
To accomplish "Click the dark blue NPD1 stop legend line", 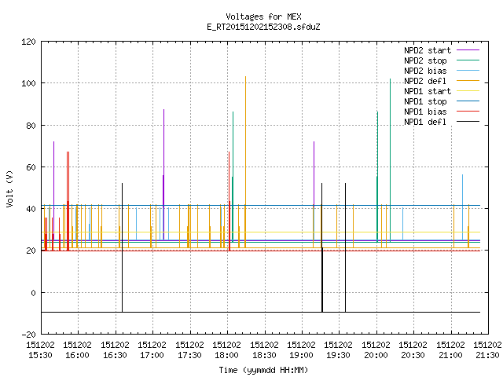I will point(468,101).
